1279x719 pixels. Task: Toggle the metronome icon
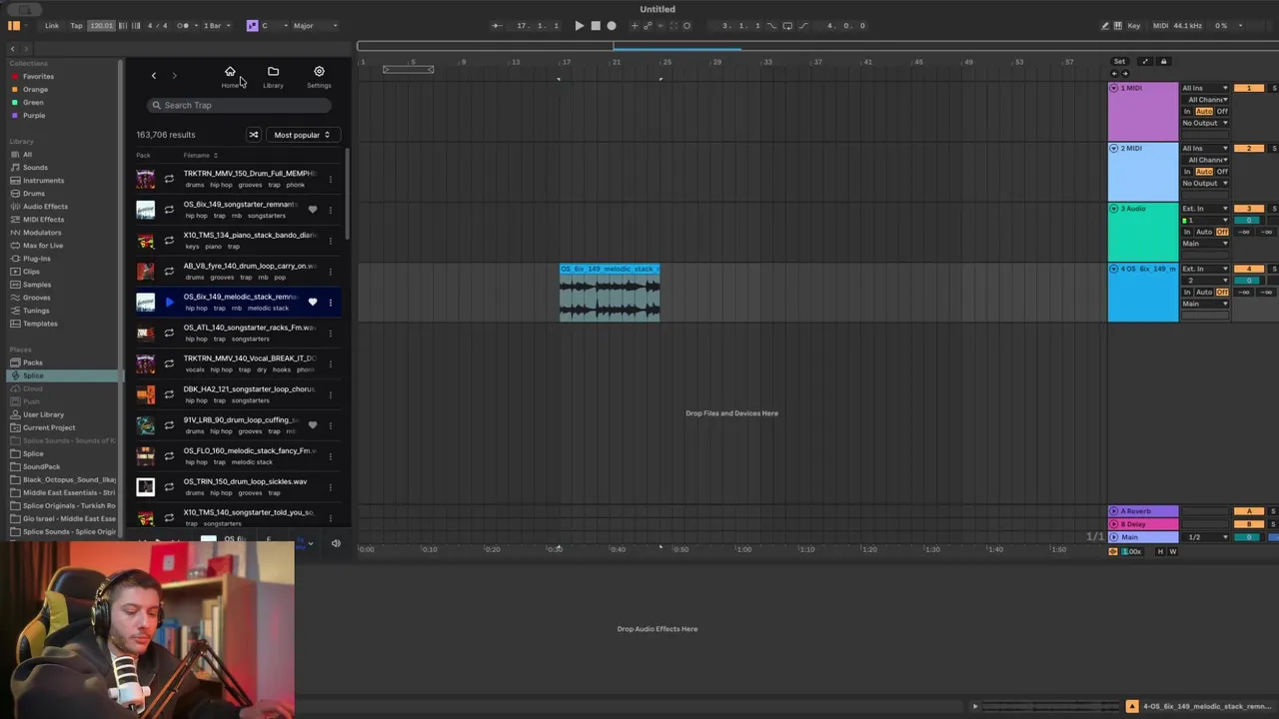pos(183,26)
